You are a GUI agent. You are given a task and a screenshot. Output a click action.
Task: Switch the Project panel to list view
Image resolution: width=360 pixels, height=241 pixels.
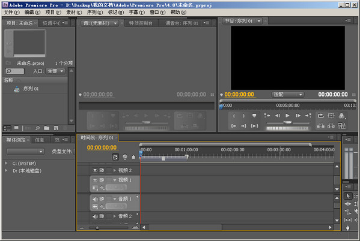coord(7,128)
